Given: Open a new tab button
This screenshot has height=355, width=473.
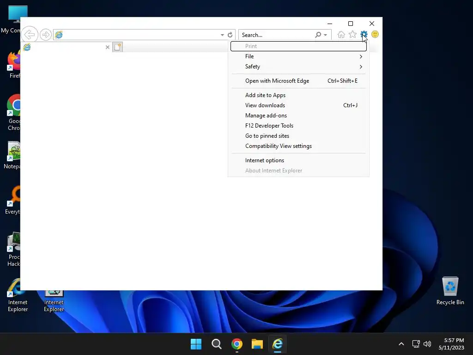Looking at the screenshot, I should pos(118,47).
